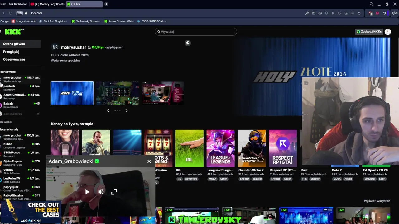Play the Adam_Grabowiecki mini player

point(87,192)
